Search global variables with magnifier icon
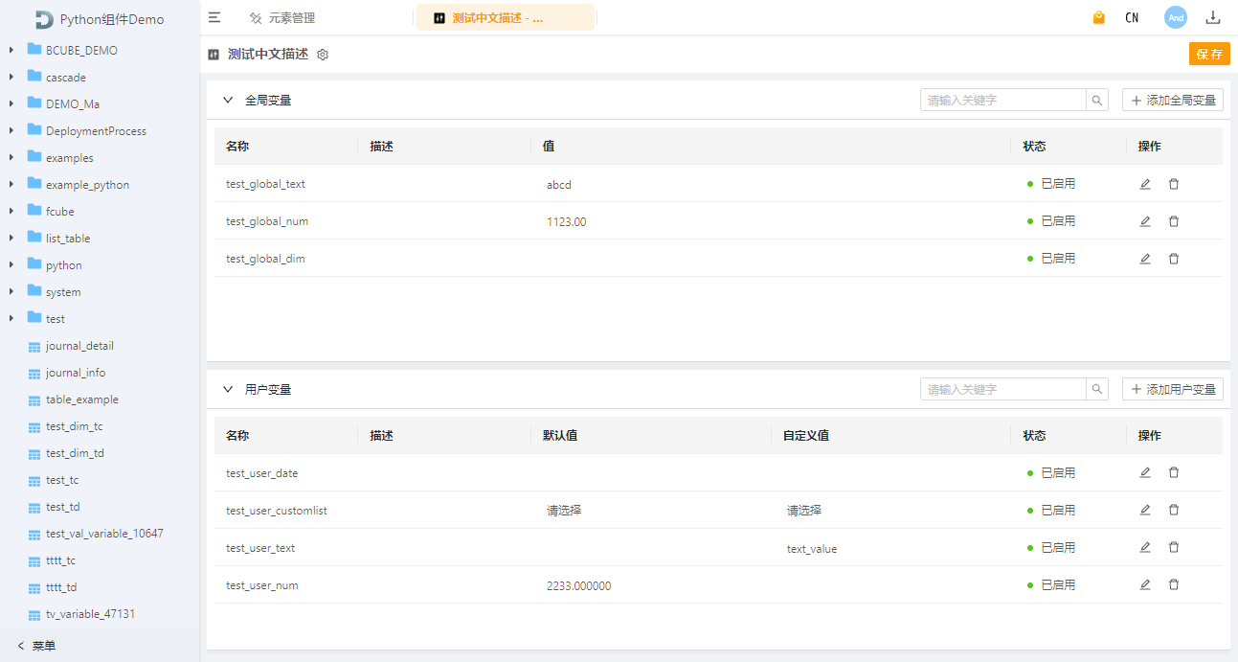 point(1096,100)
